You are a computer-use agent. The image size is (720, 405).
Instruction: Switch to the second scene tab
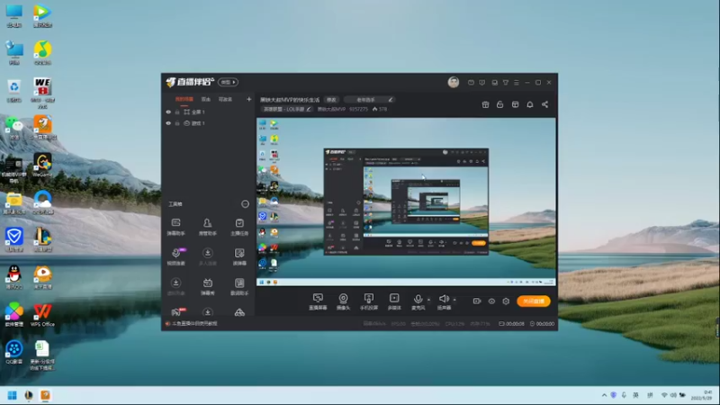[206, 99]
